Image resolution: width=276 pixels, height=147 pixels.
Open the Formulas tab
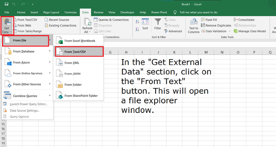[x=71, y=12]
